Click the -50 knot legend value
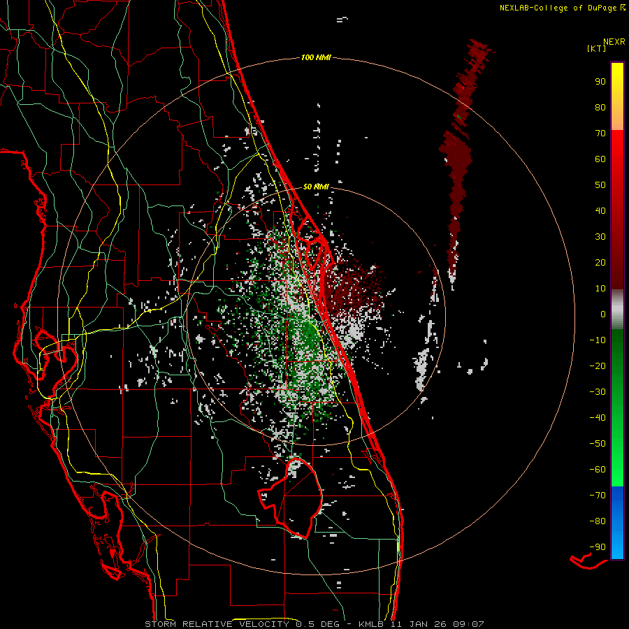This screenshot has width=629, height=629. click(598, 444)
